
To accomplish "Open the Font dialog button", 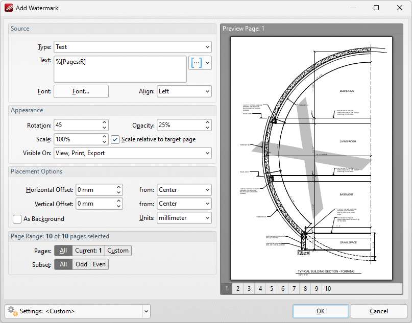I will [x=81, y=91].
